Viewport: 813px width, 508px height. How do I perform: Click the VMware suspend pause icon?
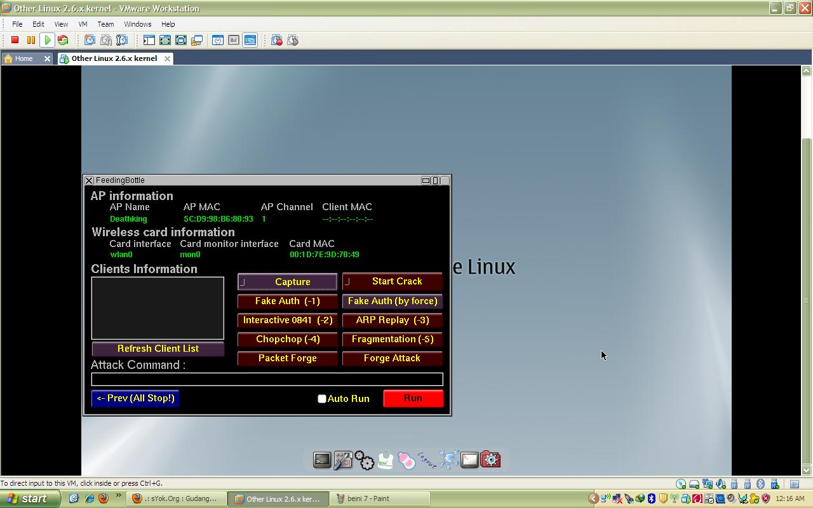pyautogui.click(x=30, y=40)
